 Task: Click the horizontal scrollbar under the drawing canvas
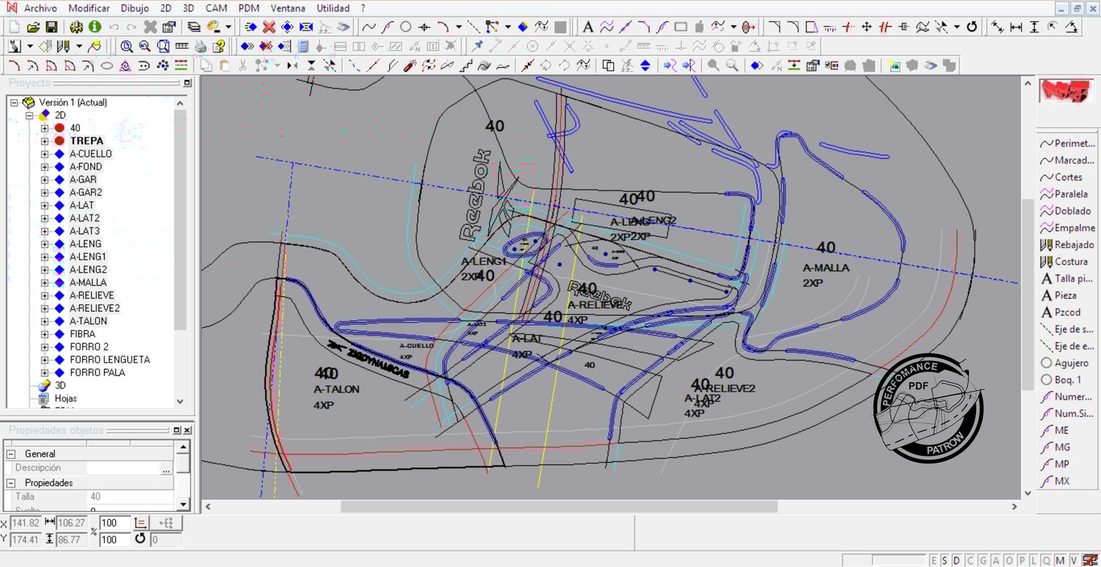click(559, 506)
